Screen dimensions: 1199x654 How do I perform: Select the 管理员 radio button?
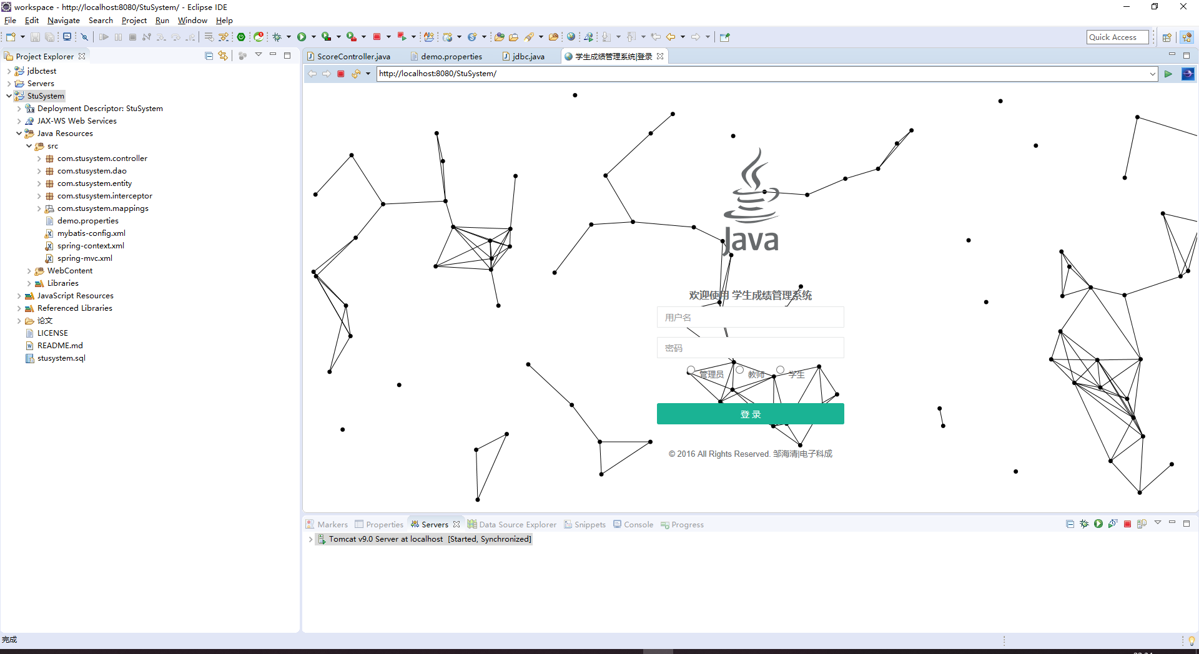click(x=691, y=370)
